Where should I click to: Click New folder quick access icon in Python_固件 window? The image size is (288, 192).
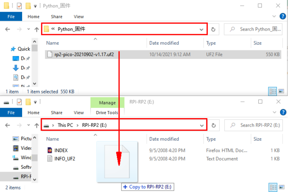pos(28,6)
